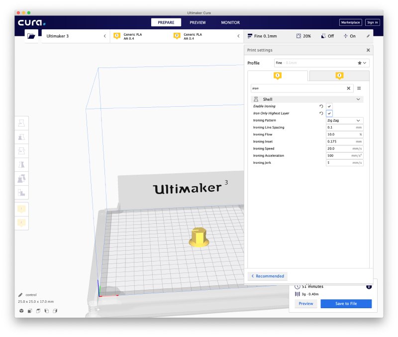Viewport: 398px width, 337px height.
Task: Switch to 3D perspective view cube
Action: coord(21,311)
